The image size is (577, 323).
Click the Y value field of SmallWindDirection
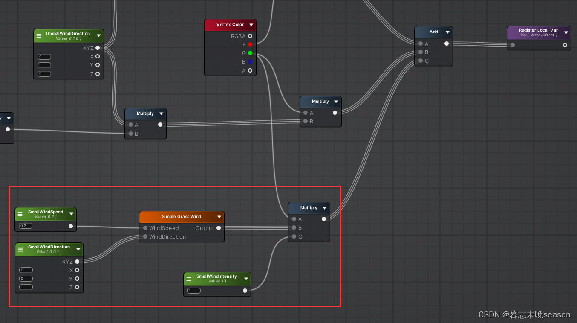pyautogui.click(x=26, y=279)
